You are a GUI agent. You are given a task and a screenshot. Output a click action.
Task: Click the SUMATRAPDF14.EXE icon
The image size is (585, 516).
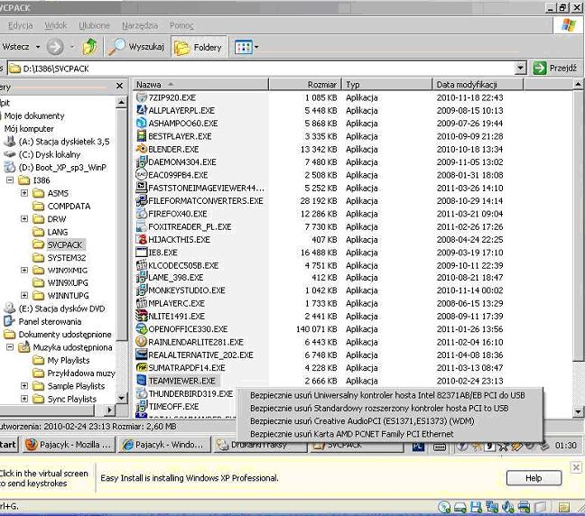coord(142,368)
